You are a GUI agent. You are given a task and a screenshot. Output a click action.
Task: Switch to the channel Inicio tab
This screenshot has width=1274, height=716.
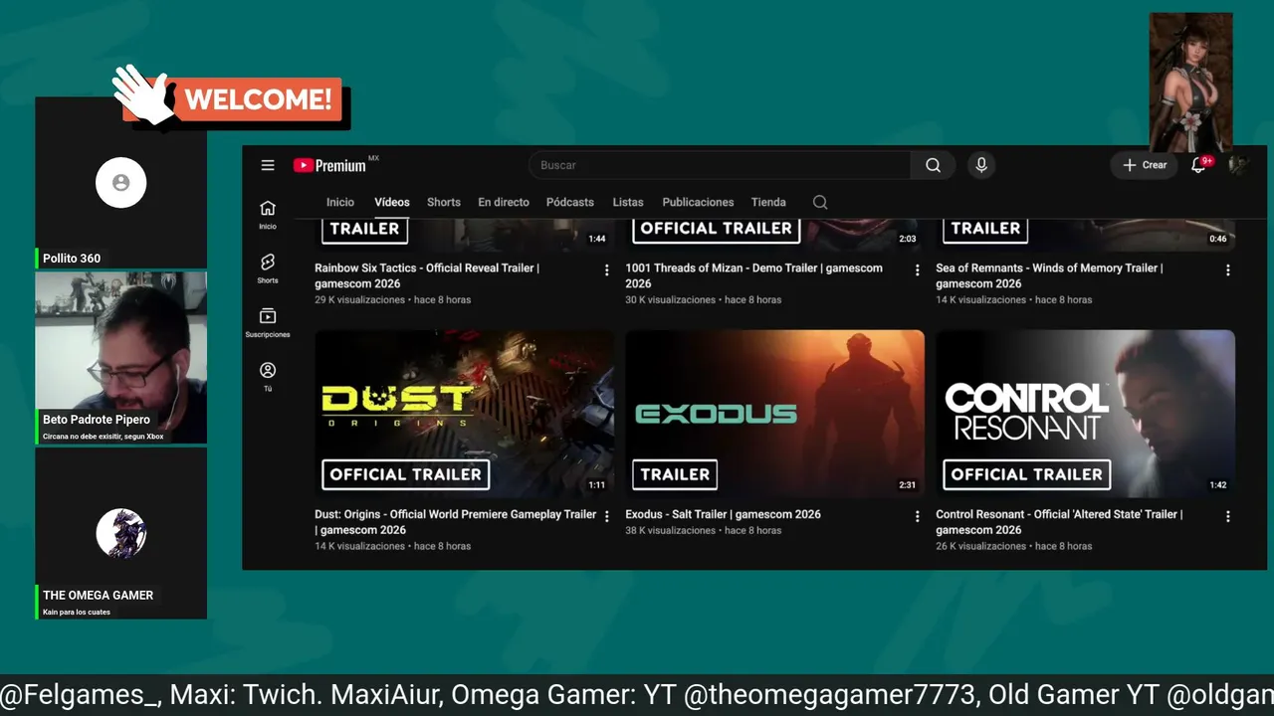coord(340,202)
